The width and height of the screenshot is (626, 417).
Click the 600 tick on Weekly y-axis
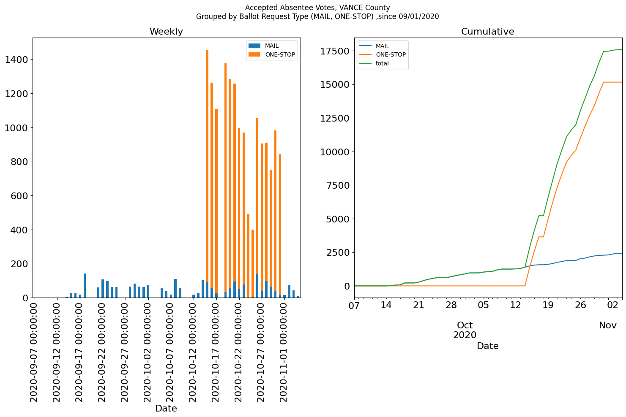point(19,196)
